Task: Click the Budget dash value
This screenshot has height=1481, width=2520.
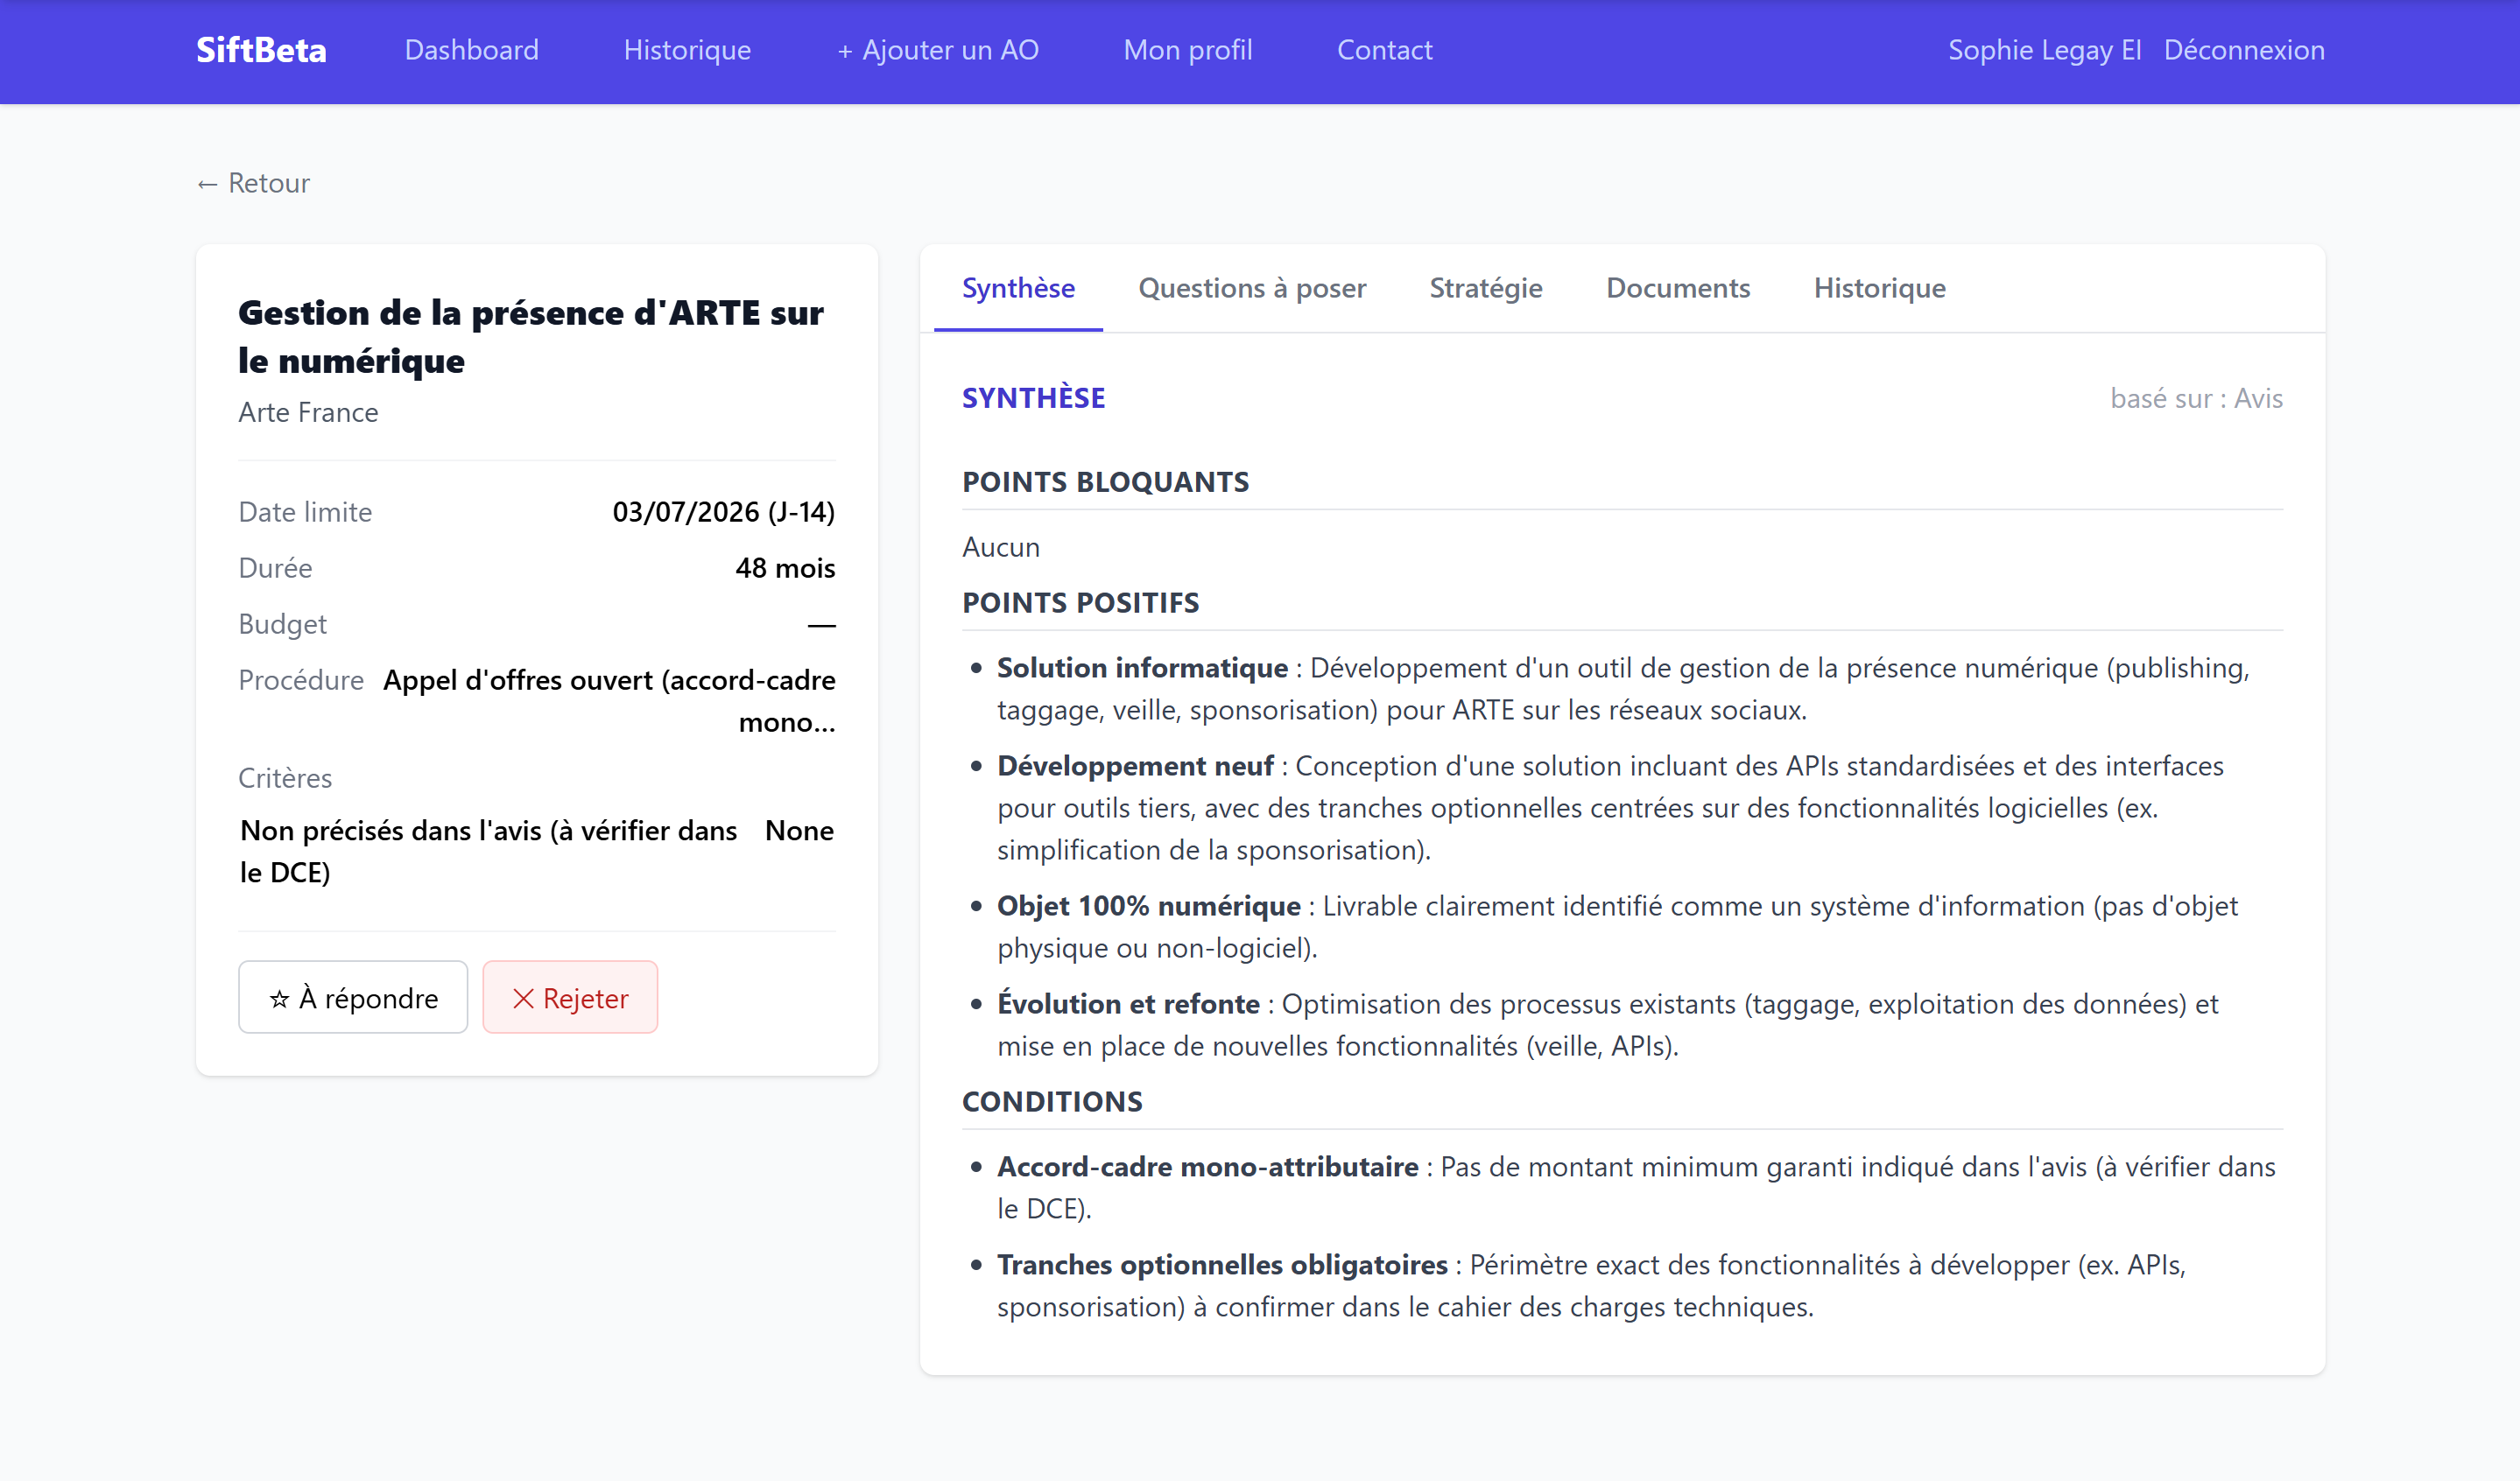Action: tap(821, 625)
